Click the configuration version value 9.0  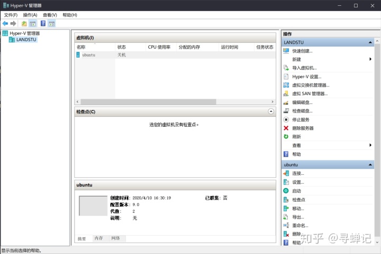pyautogui.click(x=136, y=204)
